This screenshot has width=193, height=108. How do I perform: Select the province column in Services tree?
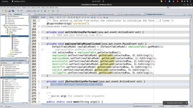(17, 42)
